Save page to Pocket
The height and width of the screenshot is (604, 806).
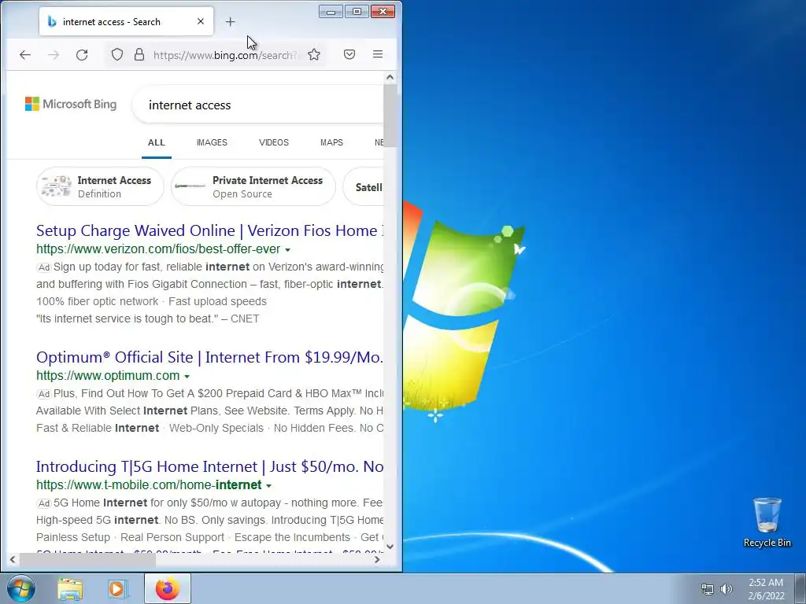click(x=349, y=54)
